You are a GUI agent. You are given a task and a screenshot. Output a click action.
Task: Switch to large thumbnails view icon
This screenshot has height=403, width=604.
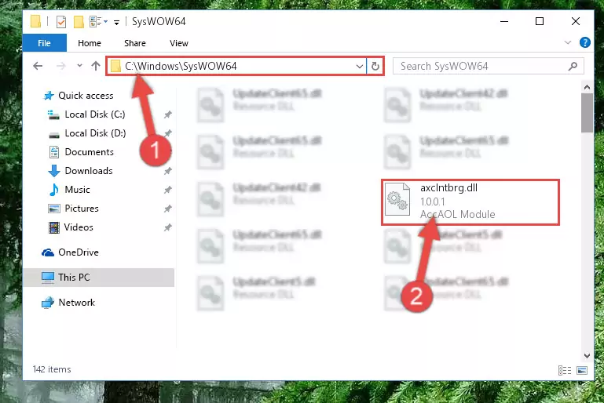(582, 370)
